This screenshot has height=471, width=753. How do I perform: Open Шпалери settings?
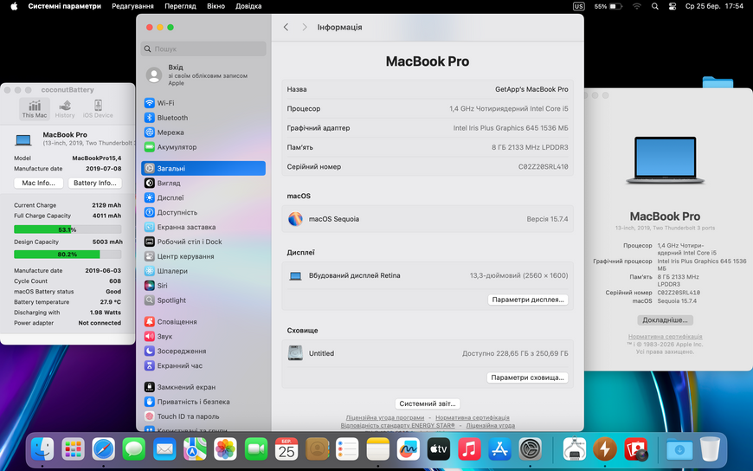203,271
